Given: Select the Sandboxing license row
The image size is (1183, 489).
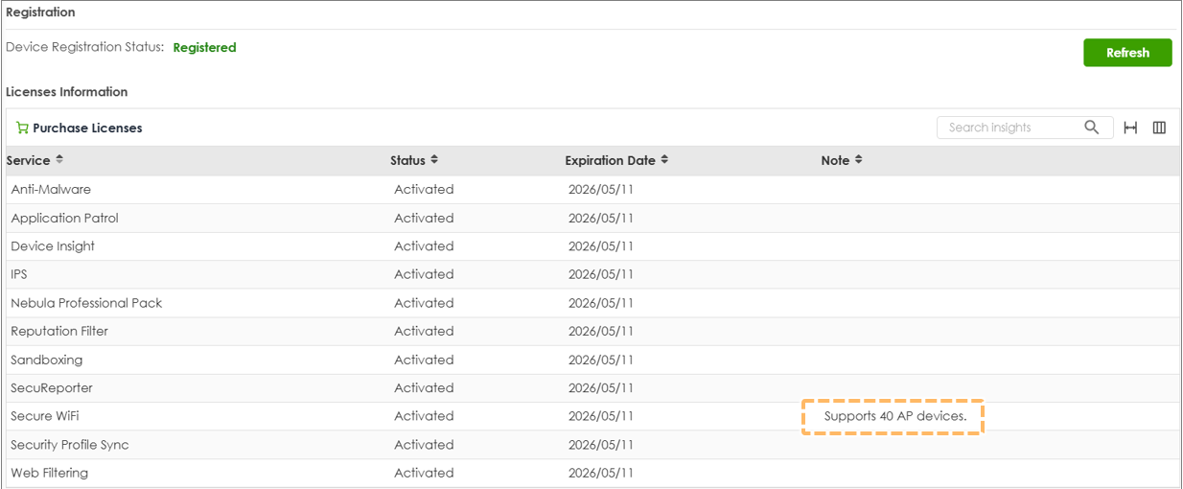Looking at the screenshot, I should point(46,360).
